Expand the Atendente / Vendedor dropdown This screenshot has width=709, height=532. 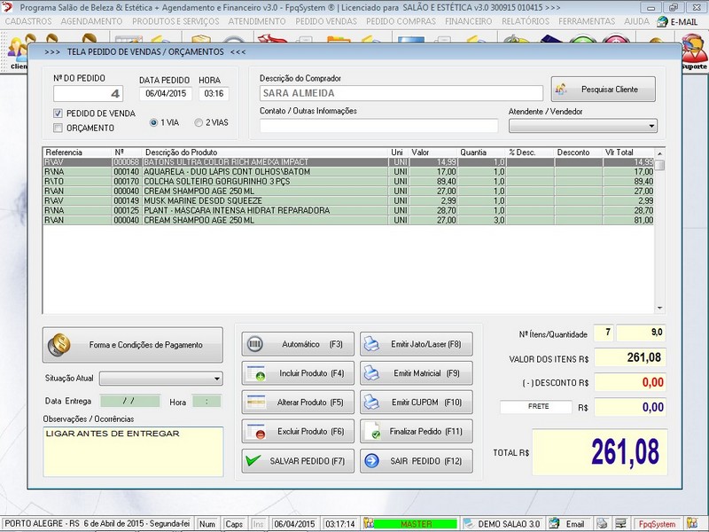click(x=651, y=126)
